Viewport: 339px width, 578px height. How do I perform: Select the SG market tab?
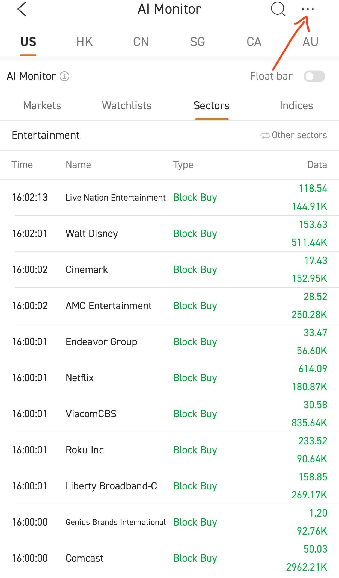pos(198,42)
